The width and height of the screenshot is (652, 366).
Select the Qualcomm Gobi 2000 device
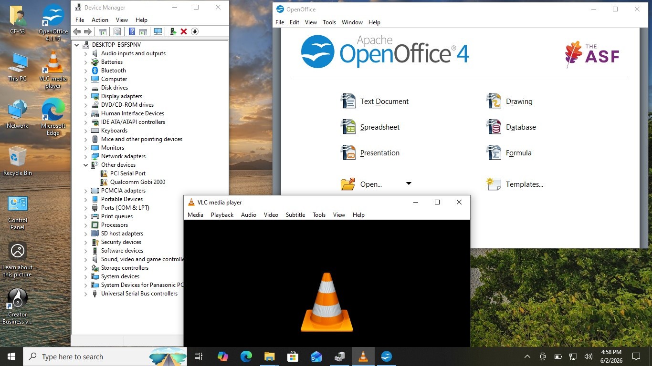[x=137, y=182]
